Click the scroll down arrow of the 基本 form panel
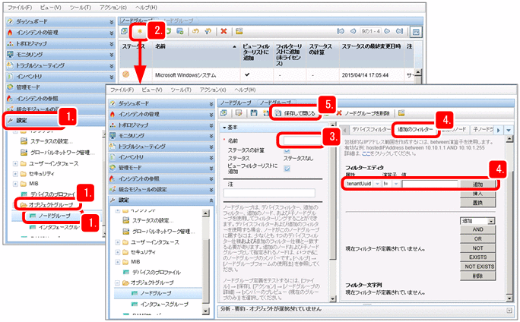This screenshot has width=520, height=322. tap(332, 298)
